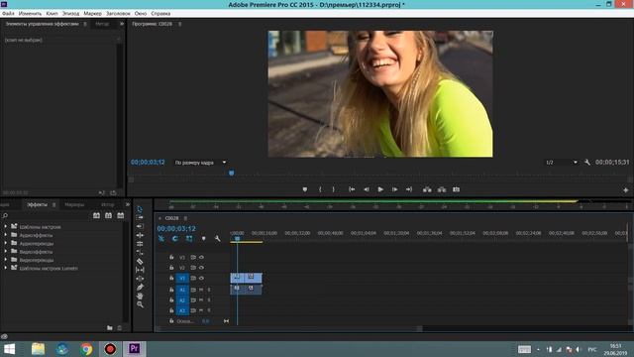Image resolution: width=634 pixels, height=357 pixels.
Task: Click Program monitor playhead marker
Action: click(231, 174)
